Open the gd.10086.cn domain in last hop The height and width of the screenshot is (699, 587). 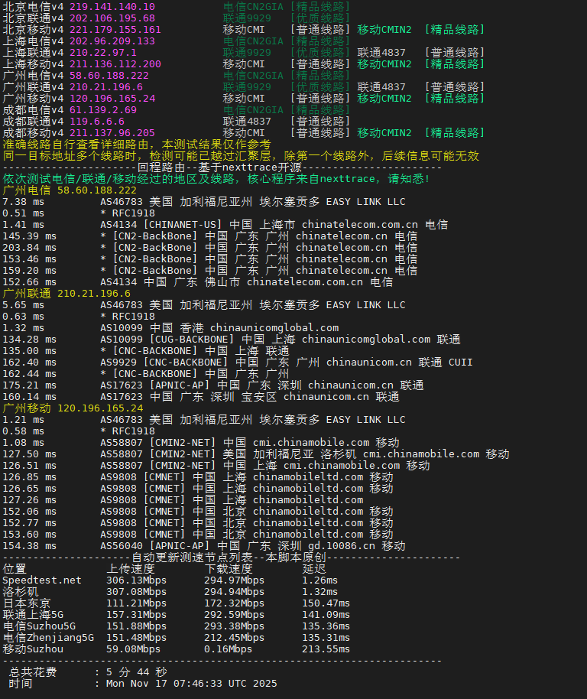(x=341, y=545)
